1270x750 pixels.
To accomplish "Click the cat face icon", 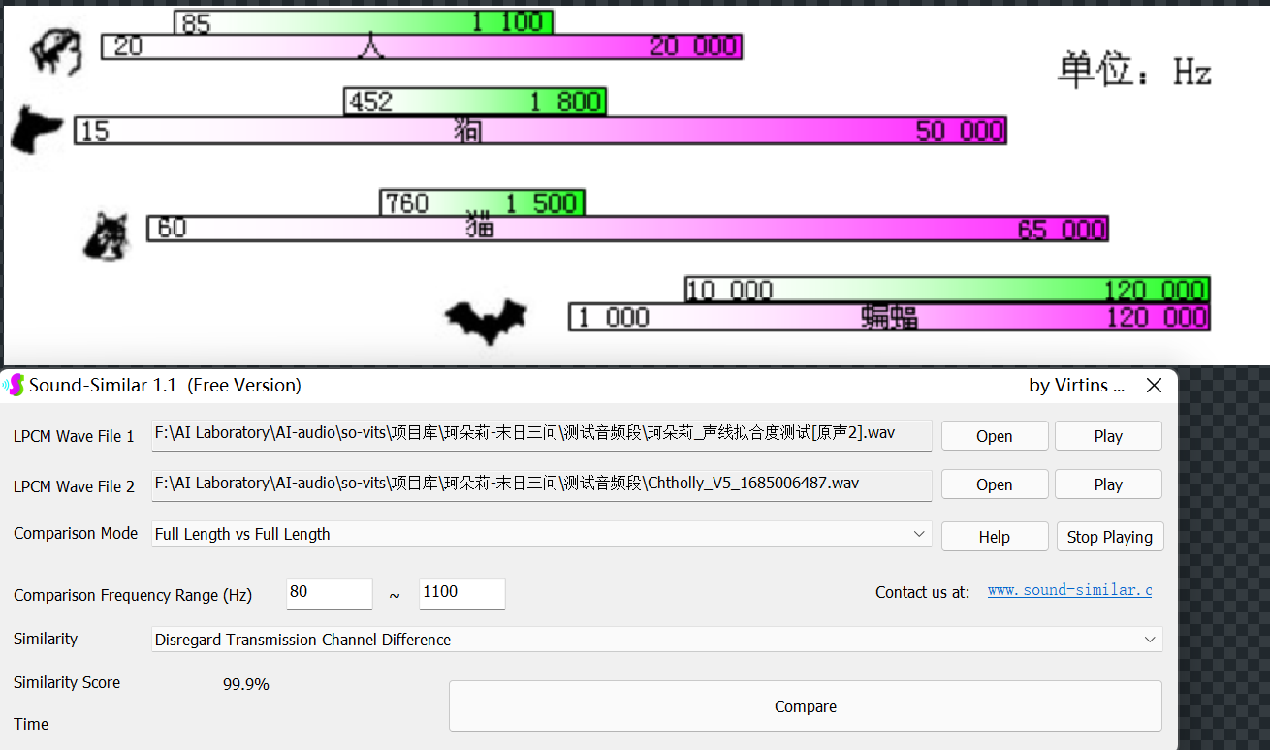I will [107, 237].
